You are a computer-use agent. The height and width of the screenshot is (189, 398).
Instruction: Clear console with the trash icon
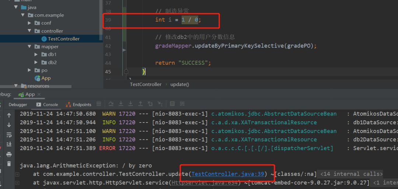[x=9, y=164]
